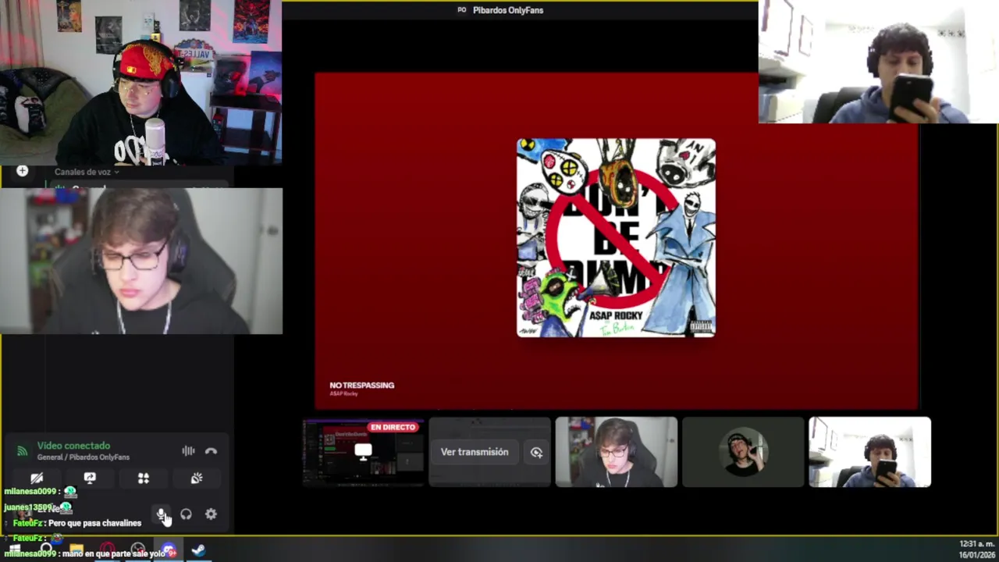Select the glasses guy participant tile
999x562 pixels.
pyautogui.click(x=617, y=452)
